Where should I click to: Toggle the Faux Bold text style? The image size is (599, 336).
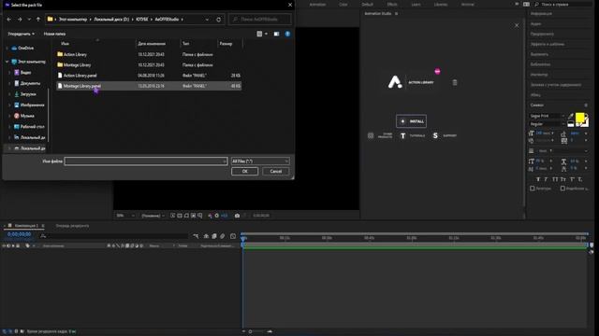pyautogui.click(x=538, y=179)
